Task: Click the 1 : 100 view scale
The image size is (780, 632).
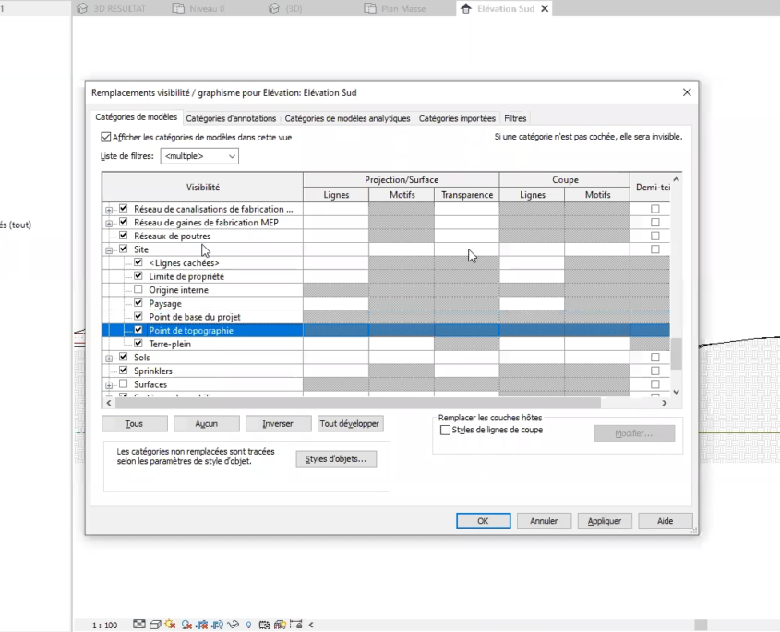Action: click(104, 625)
